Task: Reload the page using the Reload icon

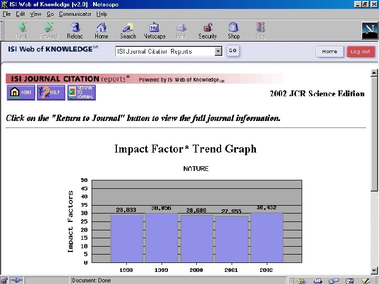Action: click(75, 31)
